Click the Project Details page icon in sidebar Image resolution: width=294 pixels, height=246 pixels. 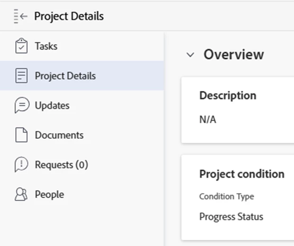(22, 76)
